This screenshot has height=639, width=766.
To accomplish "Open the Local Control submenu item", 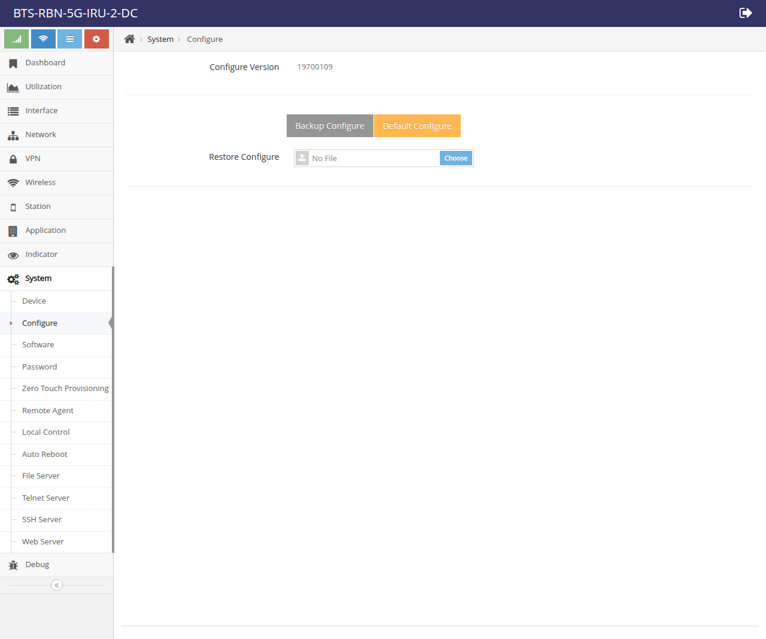I will click(x=56, y=432).
